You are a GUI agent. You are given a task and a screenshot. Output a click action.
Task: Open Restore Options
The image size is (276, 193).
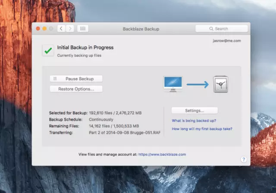click(76, 89)
